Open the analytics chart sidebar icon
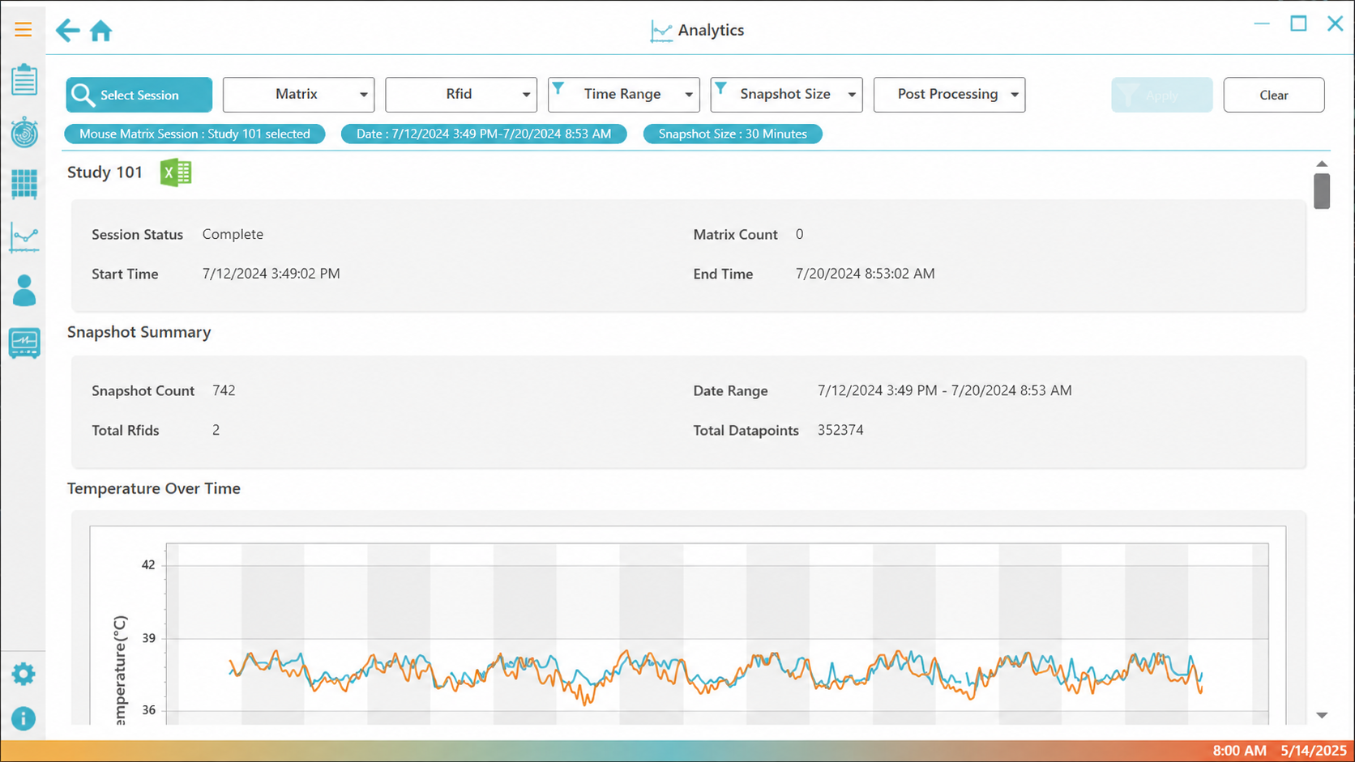This screenshot has width=1355, height=762. click(x=24, y=238)
